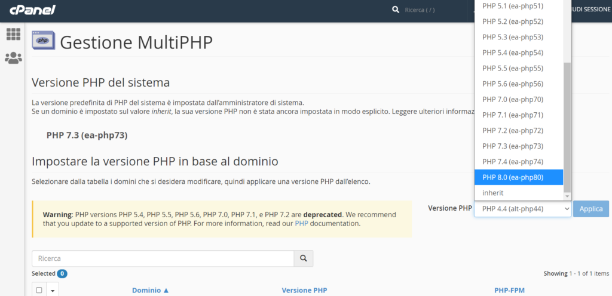Click the Ricerca domain search field

(163, 258)
